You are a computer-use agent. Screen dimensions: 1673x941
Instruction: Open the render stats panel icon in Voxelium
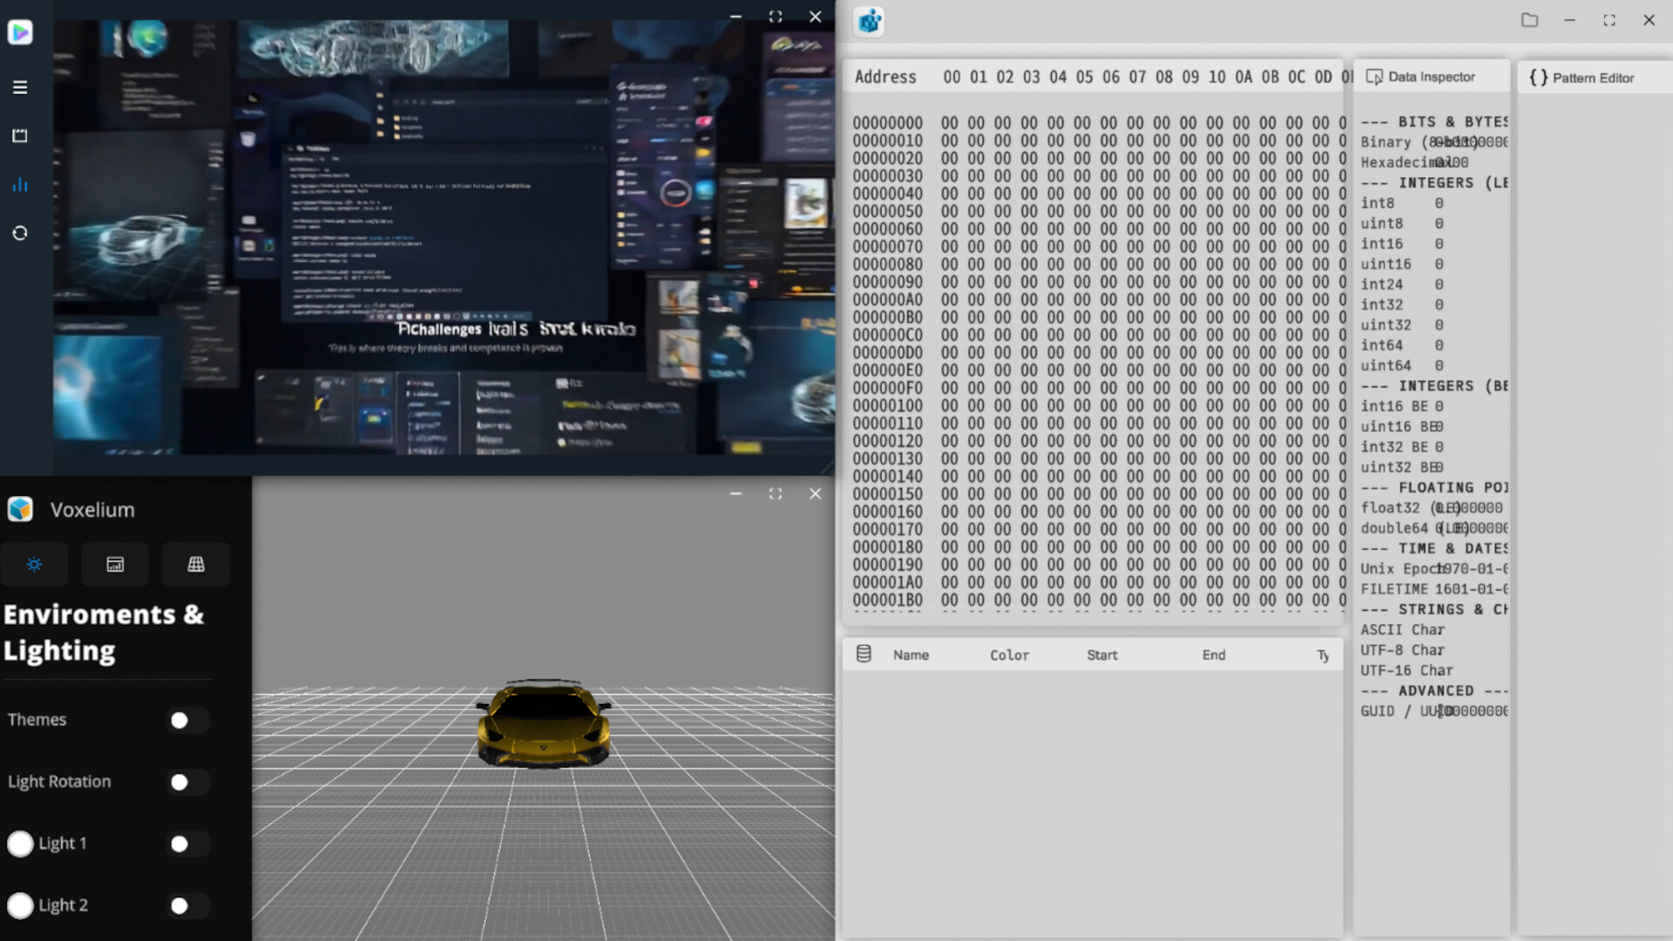[x=114, y=565]
